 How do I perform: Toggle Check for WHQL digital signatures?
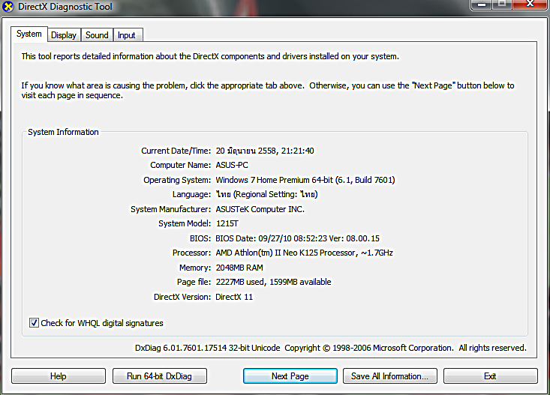tap(34, 323)
